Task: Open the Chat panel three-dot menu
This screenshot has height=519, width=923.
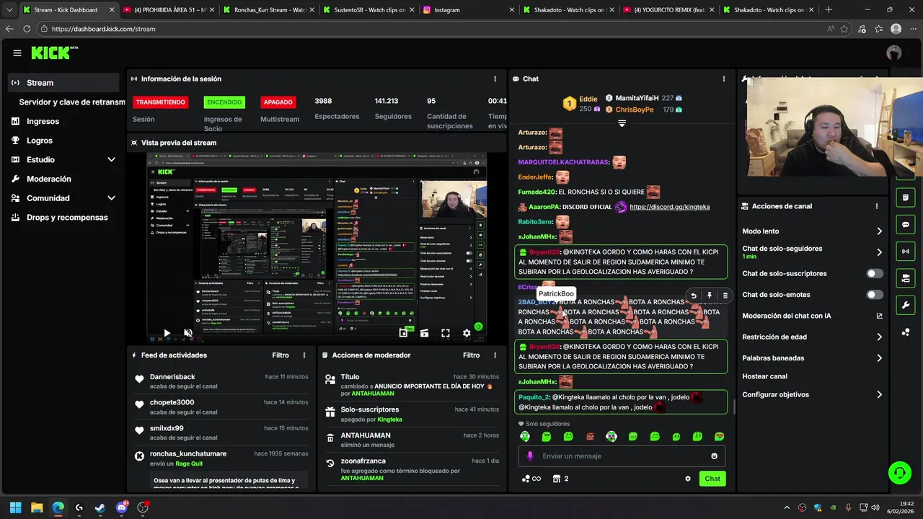Action: pyautogui.click(x=724, y=79)
